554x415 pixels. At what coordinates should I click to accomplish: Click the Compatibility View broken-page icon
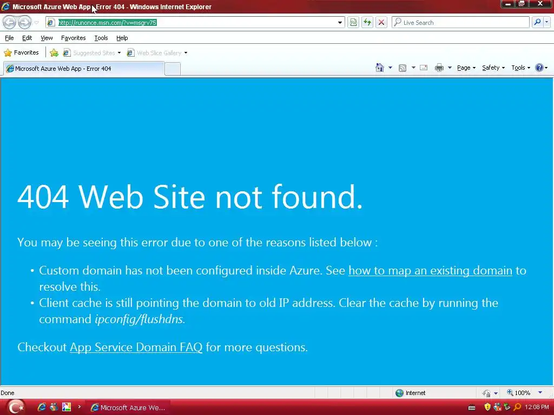tap(353, 23)
